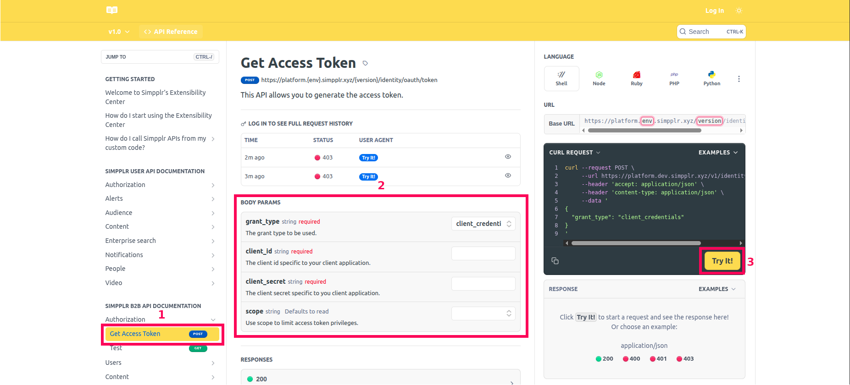Open How do I start using the Extensibility Center
The height and width of the screenshot is (385, 850).
(x=158, y=120)
